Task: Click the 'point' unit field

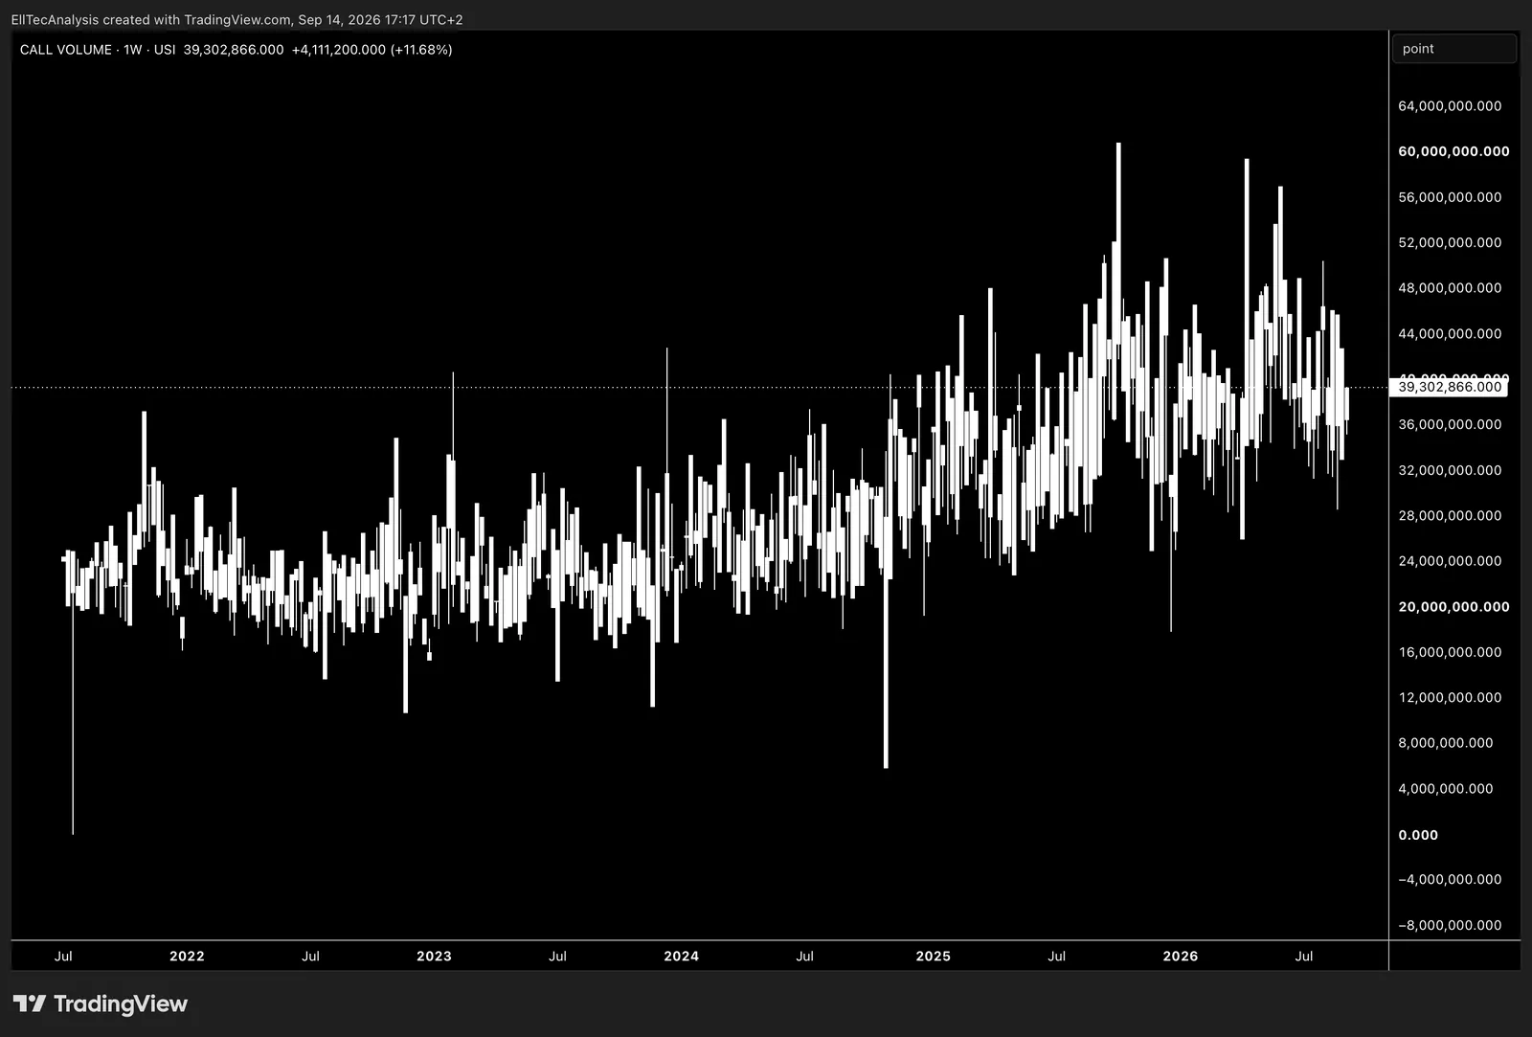Action: [1453, 49]
